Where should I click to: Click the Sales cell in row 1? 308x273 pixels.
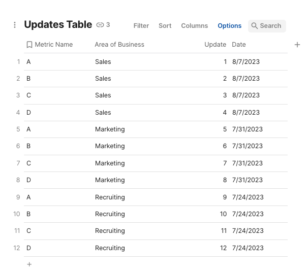coord(103,62)
